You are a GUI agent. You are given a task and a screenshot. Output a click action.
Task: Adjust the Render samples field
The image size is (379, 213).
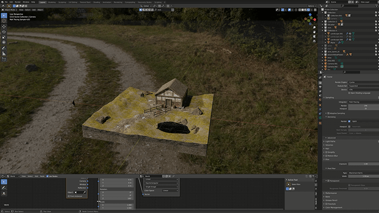point(364,106)
